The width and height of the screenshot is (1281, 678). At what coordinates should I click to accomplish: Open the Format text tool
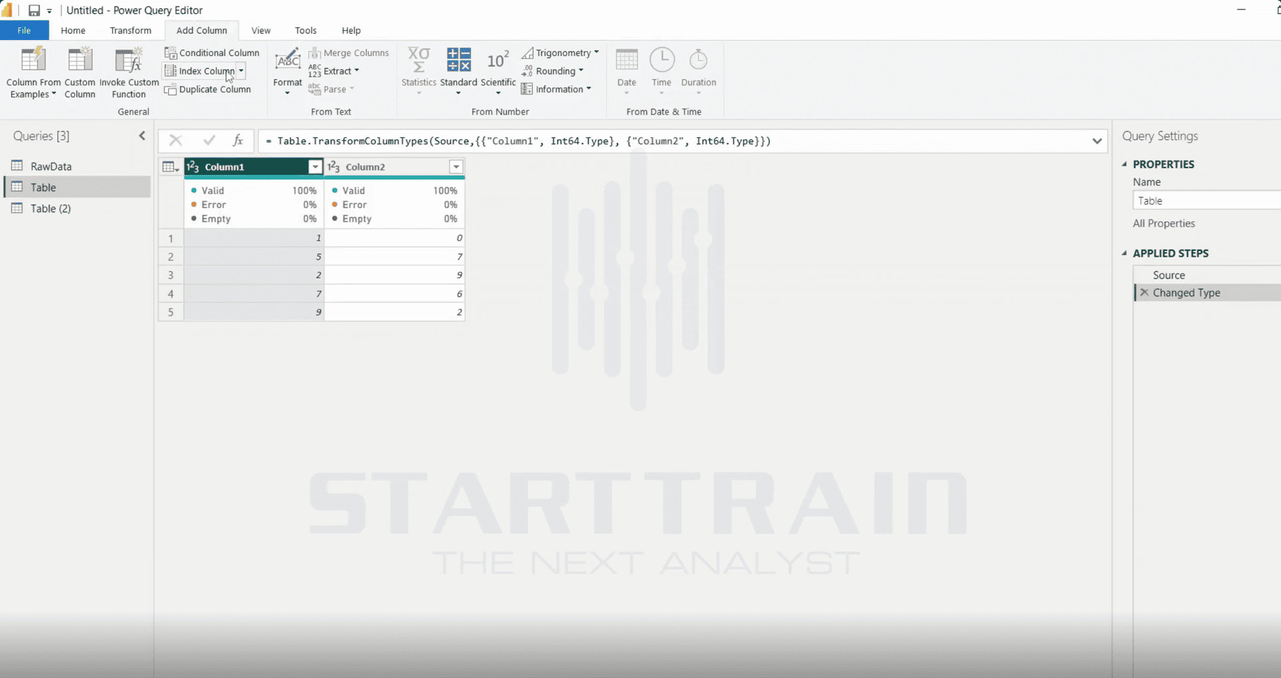(x=288, y=71)
